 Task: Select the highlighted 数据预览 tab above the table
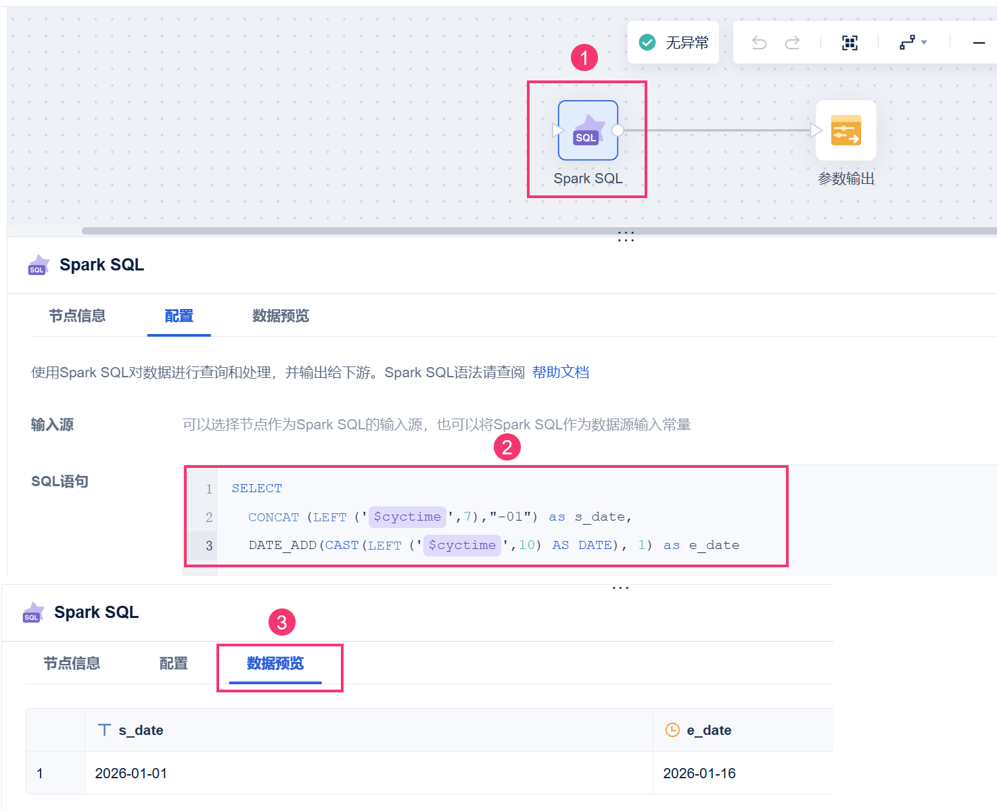(275, 663)
